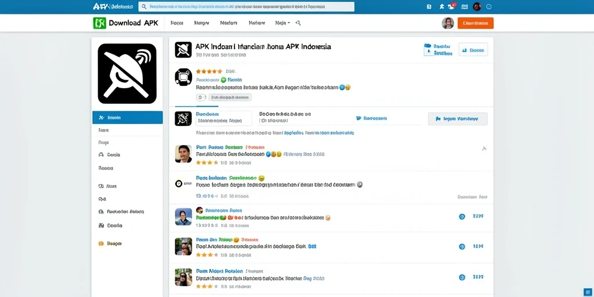
Task: Click the magnifier icon in the navigation menu
Action: (x=298, y=23)
